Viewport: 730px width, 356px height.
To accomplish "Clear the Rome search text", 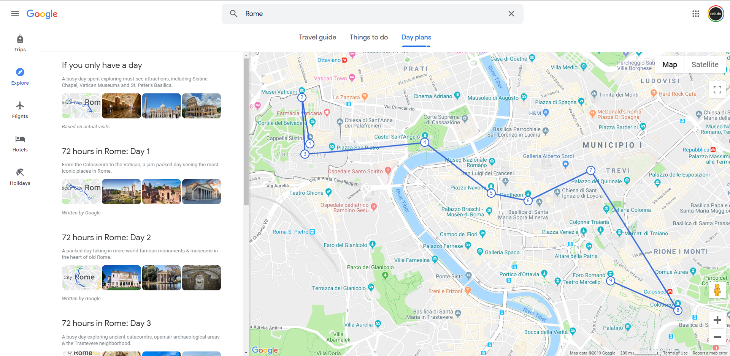I will [x=511, y=14].
